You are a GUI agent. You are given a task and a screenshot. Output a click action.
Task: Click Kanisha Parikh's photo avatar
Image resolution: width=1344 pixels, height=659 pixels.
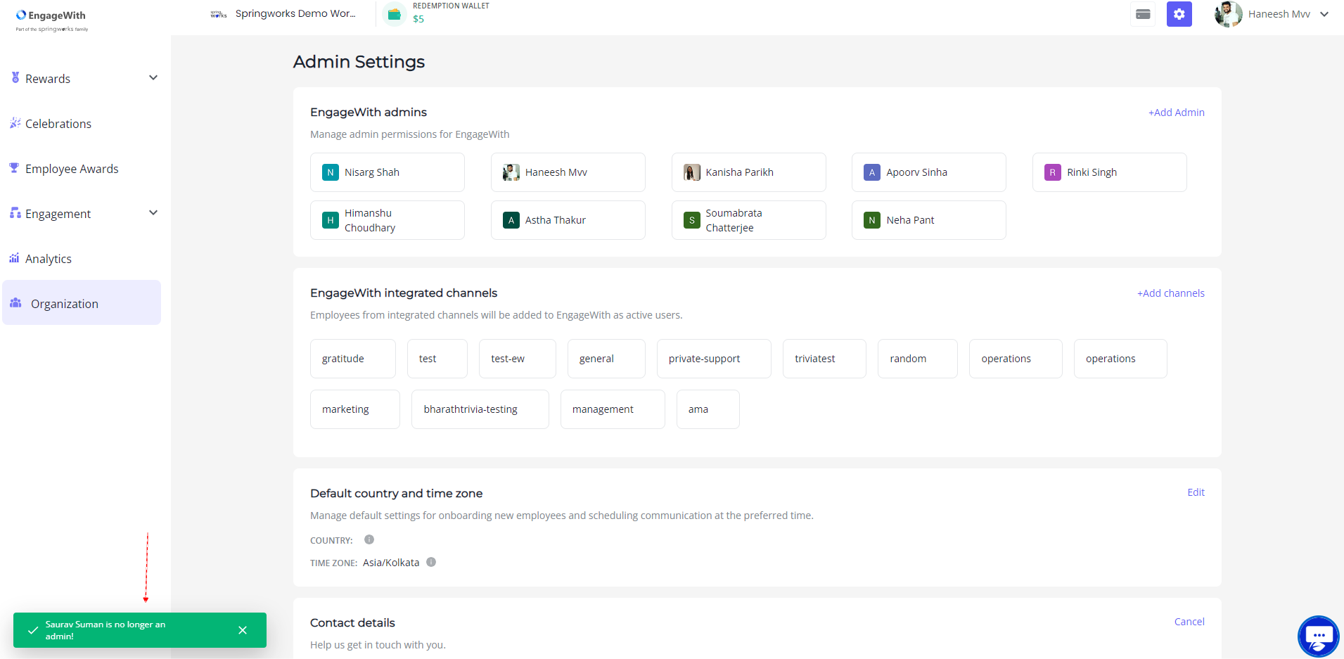(x=692, y=172)
